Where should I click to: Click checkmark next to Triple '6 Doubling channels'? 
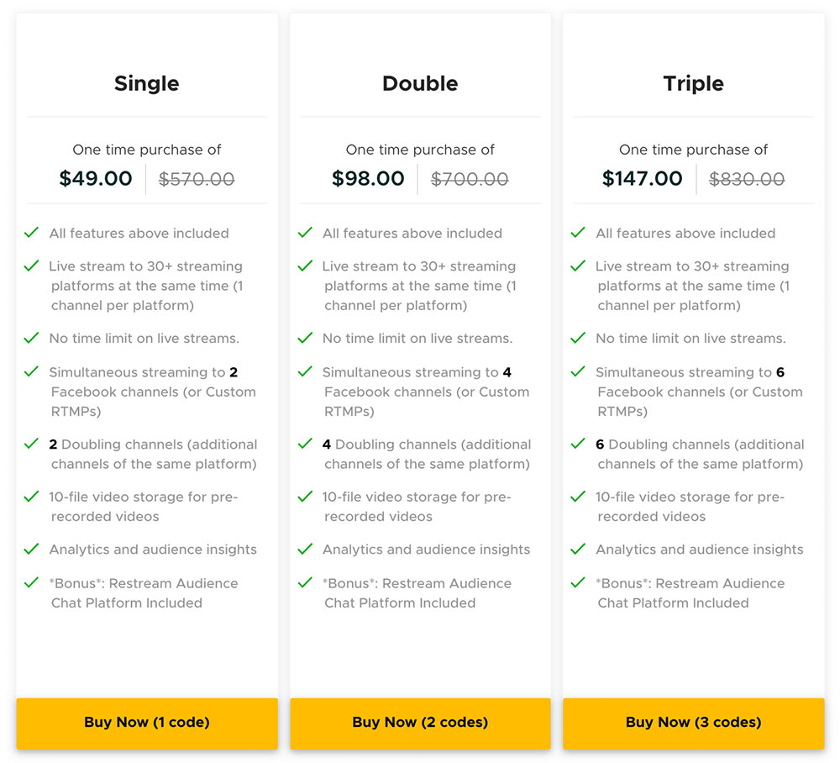tap(579, 444)
